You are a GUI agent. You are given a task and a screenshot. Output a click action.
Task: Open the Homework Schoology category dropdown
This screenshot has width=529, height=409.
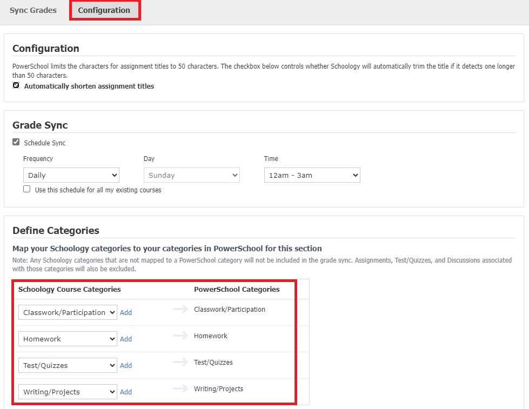pyautogui.click(x=68, y=339)
